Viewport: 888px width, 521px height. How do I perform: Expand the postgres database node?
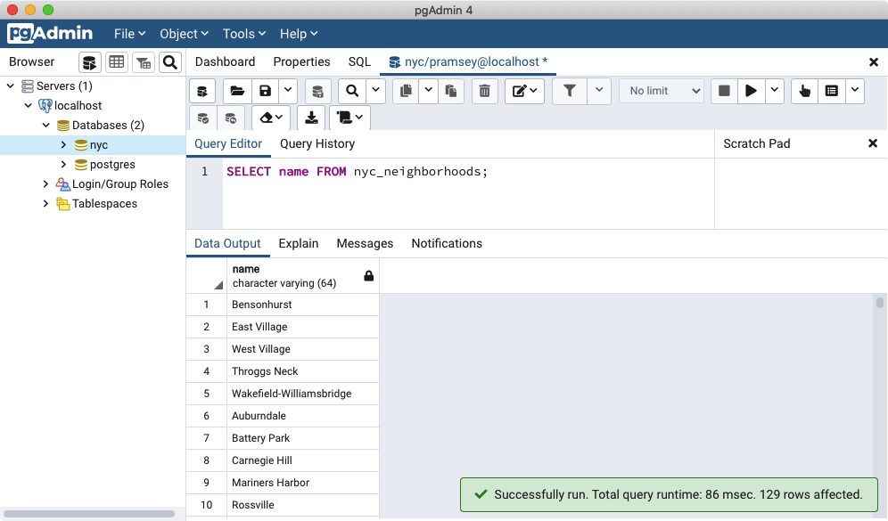click(63, 165)
